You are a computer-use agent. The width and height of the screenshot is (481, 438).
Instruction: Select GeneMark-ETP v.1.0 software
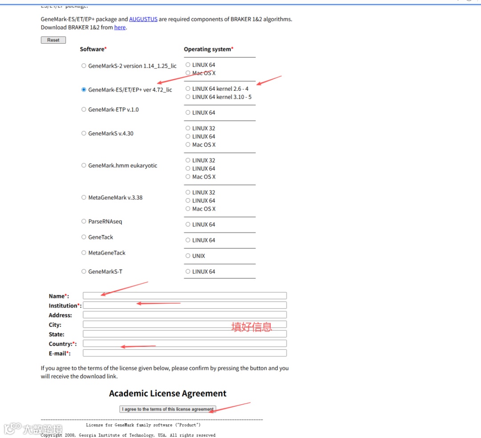coord(83,109)
